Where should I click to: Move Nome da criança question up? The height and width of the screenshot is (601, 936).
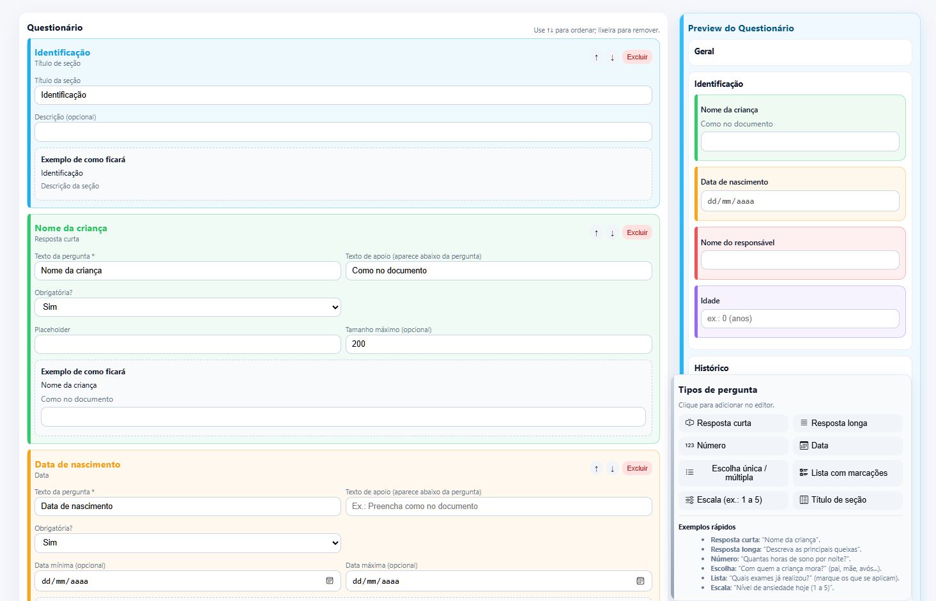tap(596, 233)
